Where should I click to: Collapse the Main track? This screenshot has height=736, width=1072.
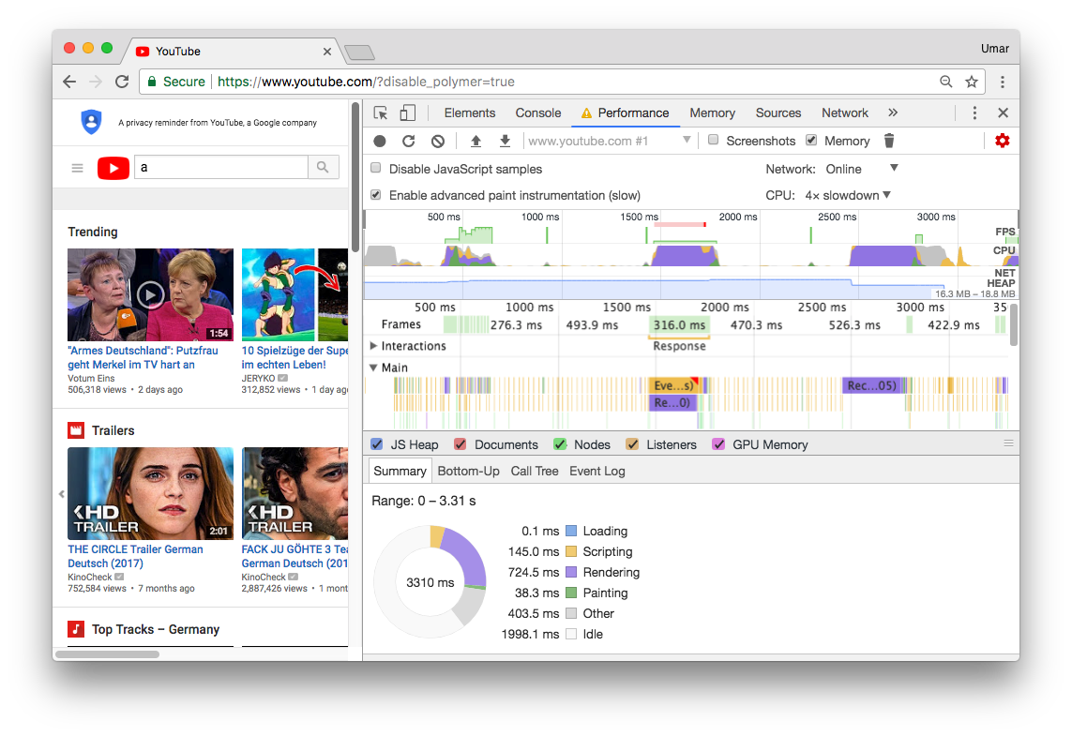[373, 368]
